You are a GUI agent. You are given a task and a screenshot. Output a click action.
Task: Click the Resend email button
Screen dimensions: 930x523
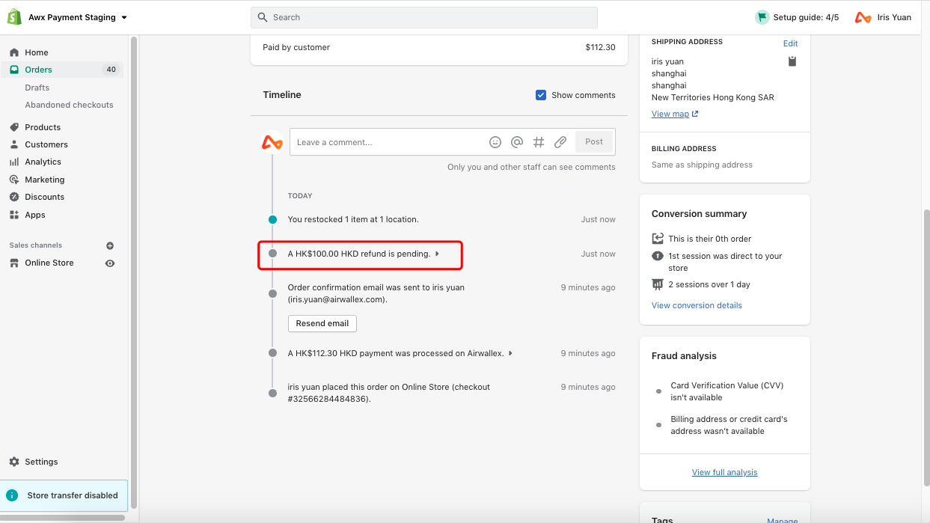click(x=322, y=323)
